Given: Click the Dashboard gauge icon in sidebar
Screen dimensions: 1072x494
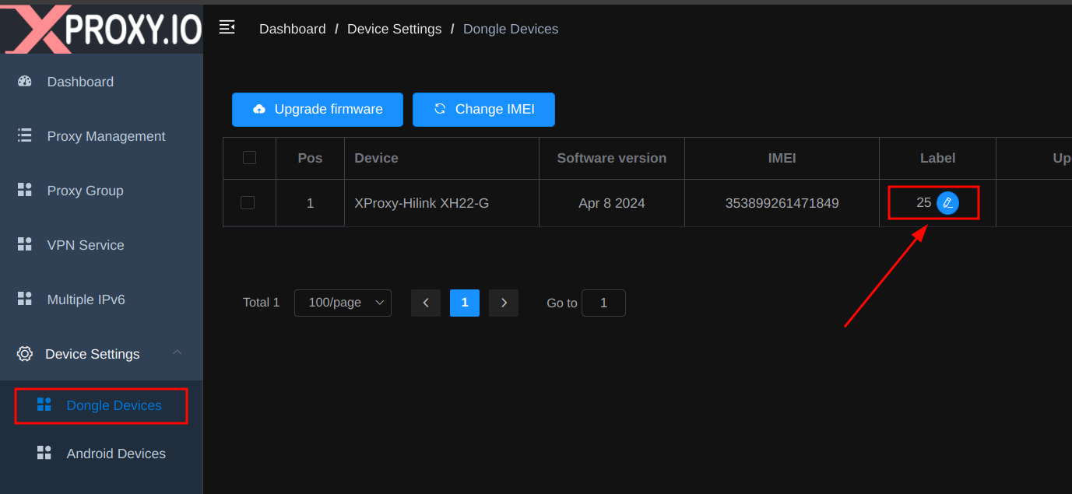Looking at the screenshot, I should [25, 82].
